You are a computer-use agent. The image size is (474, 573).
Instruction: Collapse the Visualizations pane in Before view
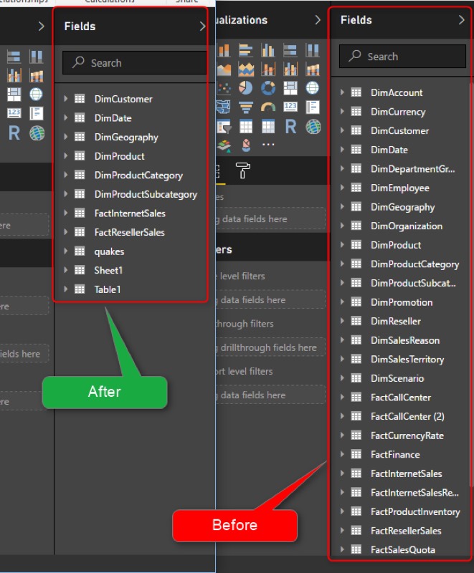[318, 20]
